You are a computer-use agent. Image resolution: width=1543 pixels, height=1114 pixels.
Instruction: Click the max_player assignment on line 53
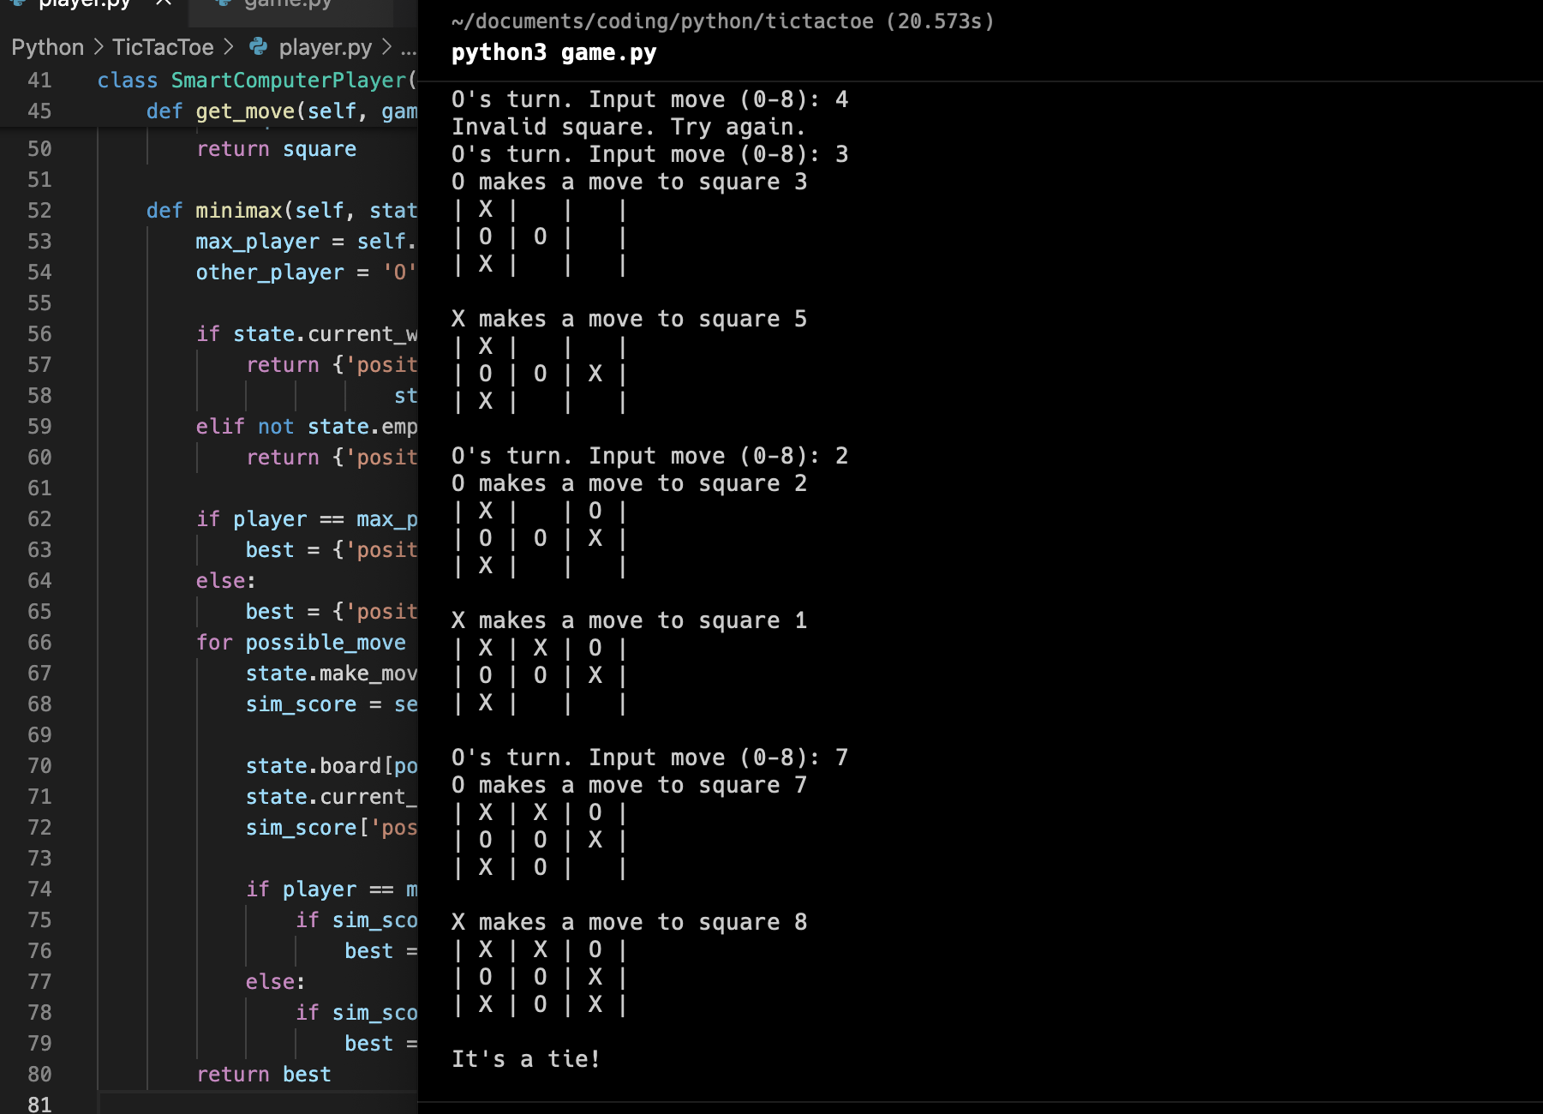point(306,242)
